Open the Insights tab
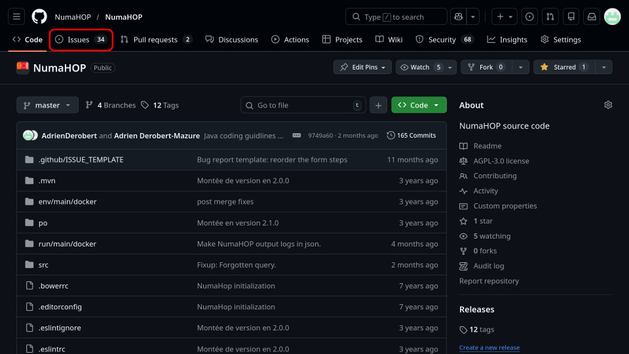 coord(507,39)
